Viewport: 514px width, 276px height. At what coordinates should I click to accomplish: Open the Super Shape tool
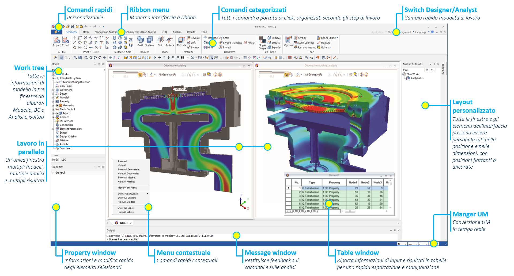click(x=263, y=43)
